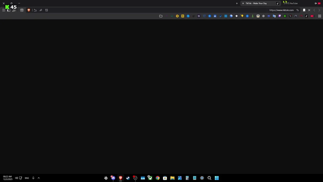323x182 pixels.
Task: Click the translate page icon
Action: [41, 10]
